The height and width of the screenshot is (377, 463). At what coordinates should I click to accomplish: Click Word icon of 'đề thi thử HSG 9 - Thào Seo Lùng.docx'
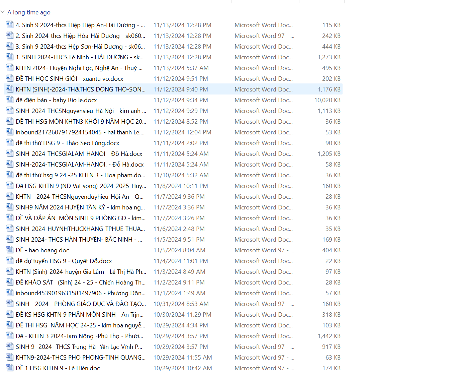point(10,143)
